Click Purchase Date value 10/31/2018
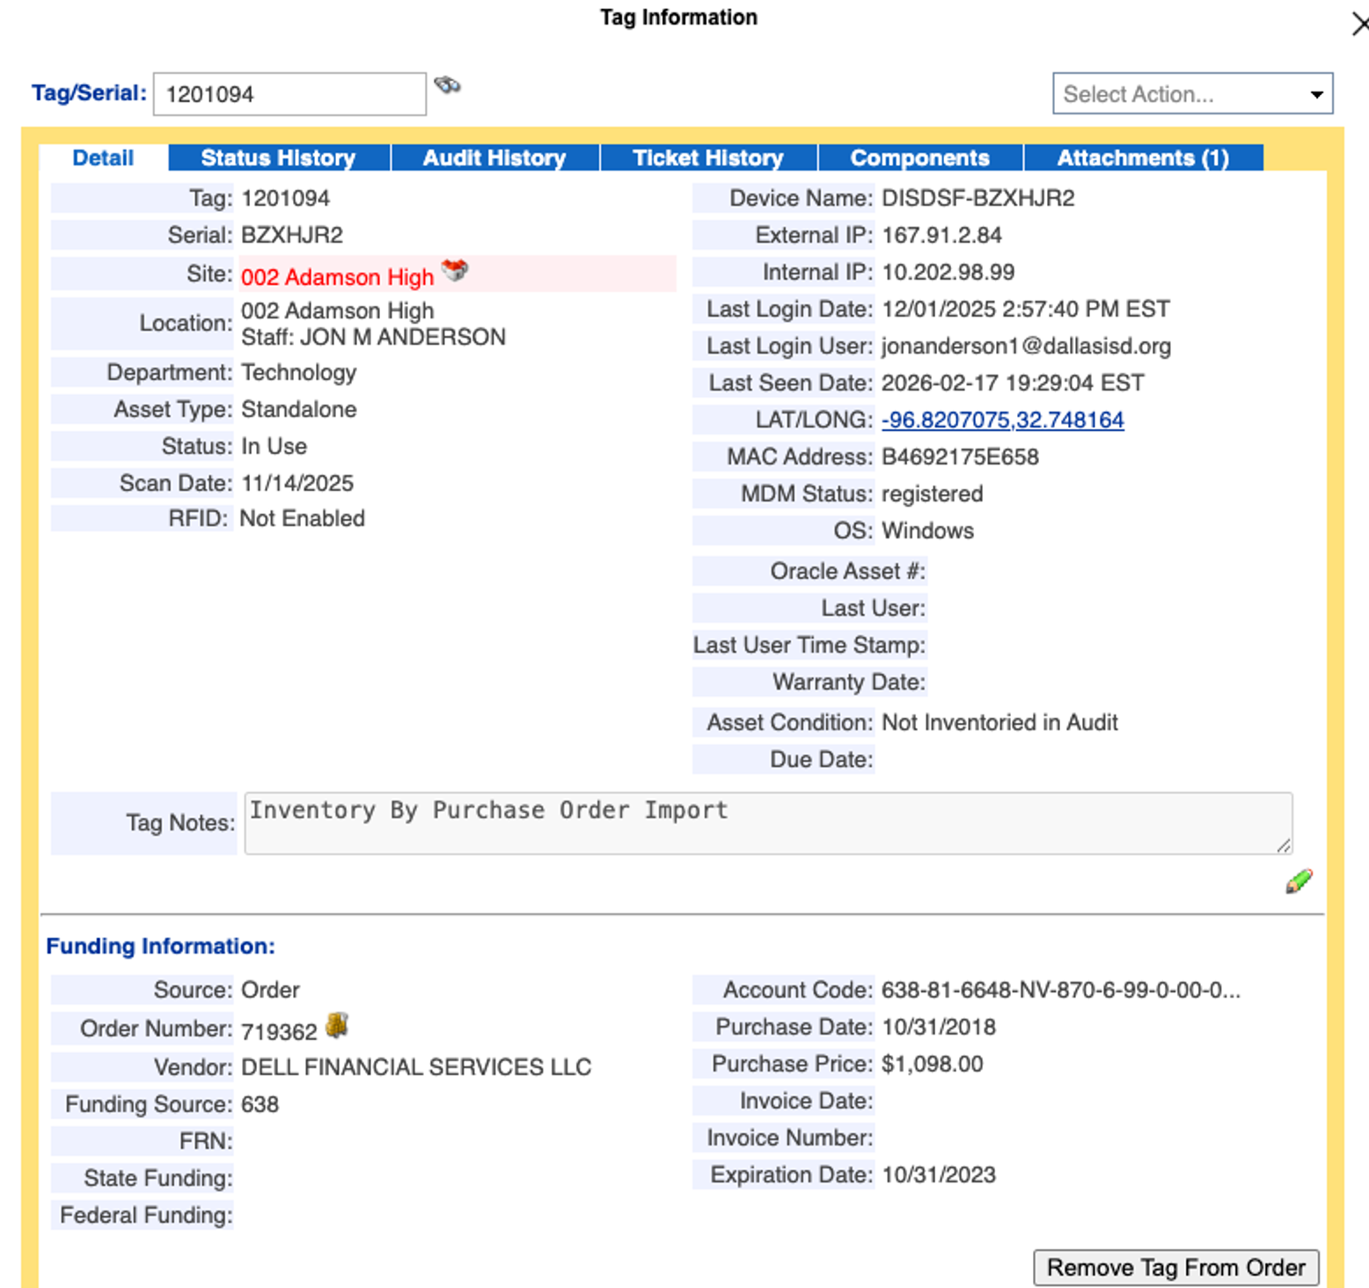 tap(939, 1027)
